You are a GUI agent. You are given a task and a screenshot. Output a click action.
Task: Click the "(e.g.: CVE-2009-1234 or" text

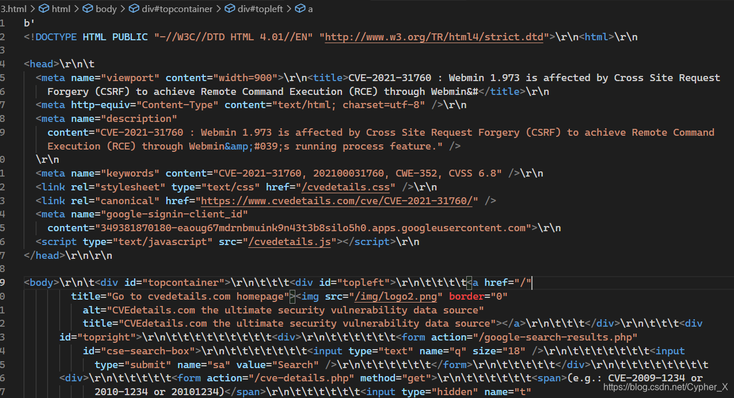[x=635, y=378]
